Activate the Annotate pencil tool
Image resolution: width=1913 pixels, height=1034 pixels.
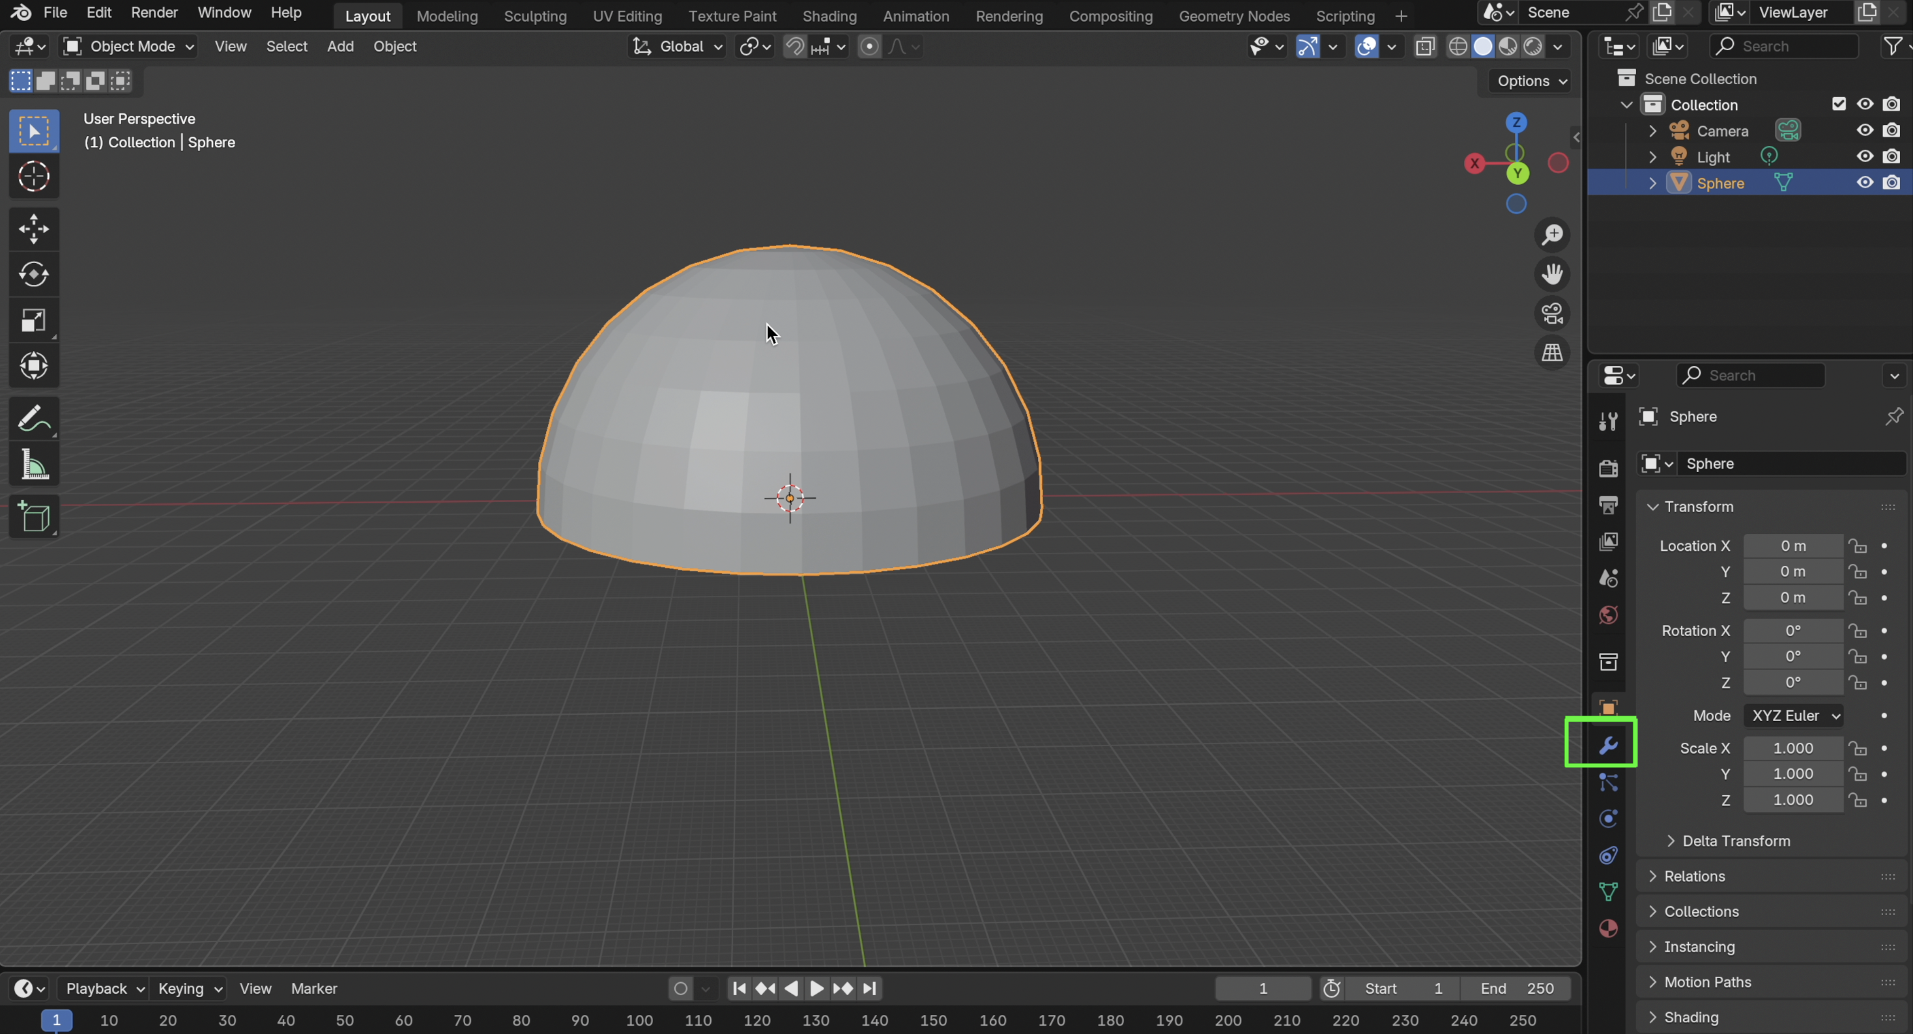33,419
